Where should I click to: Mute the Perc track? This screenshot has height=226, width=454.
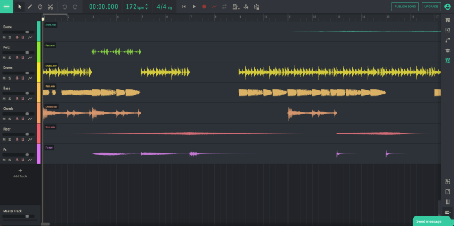pos(4,58)
